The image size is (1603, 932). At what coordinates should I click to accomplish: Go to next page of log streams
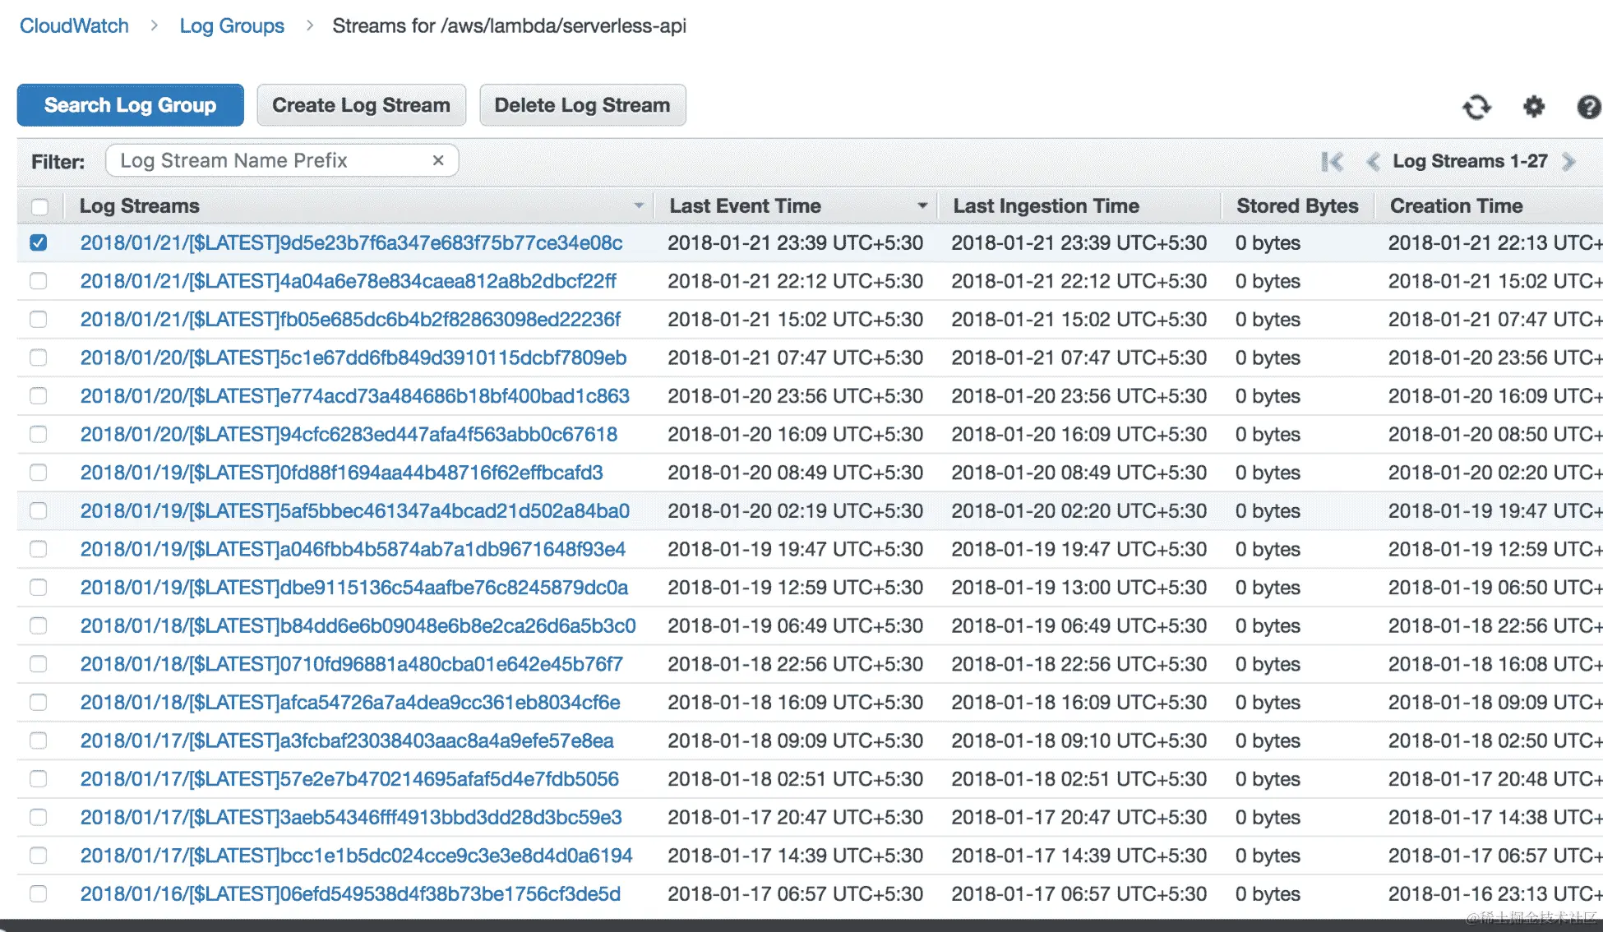1568,162
